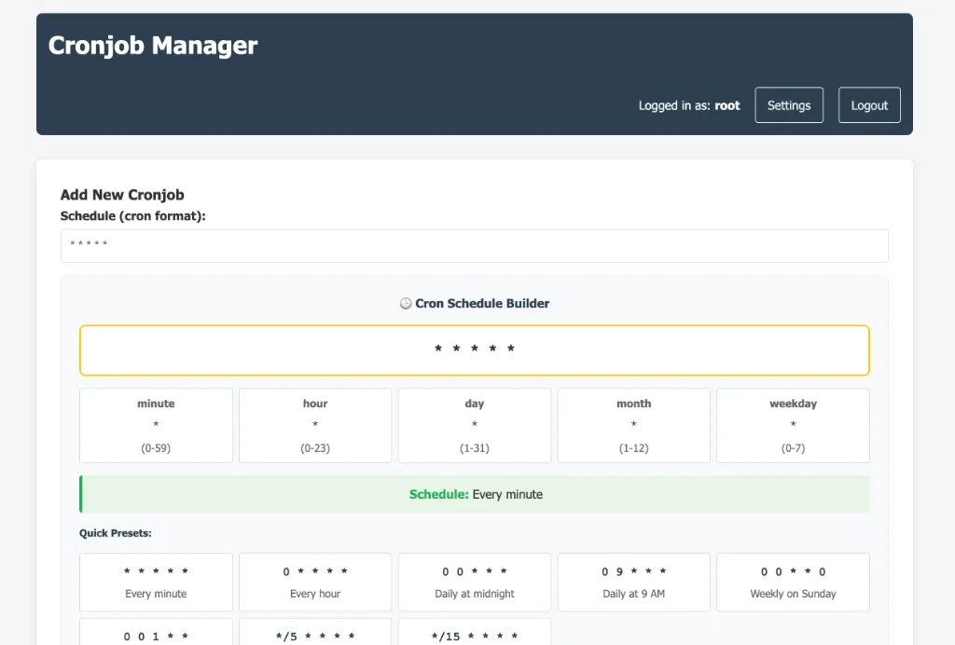Click the green 'Schedule: Every minute' banner

point(475,494)
